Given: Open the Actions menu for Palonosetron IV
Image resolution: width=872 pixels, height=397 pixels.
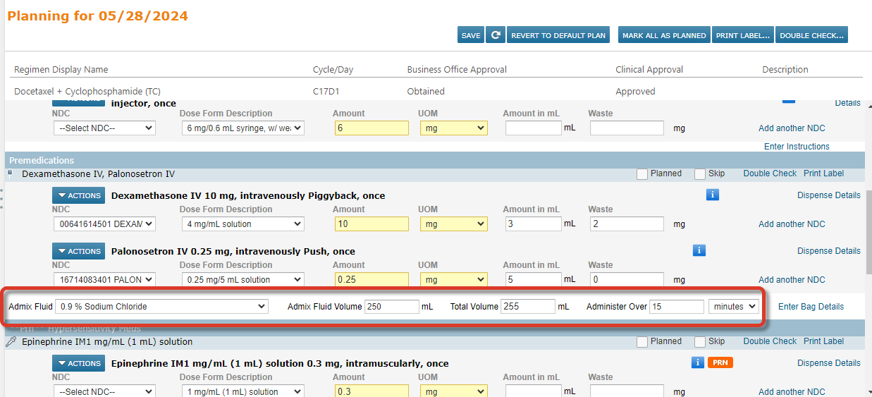Looking at the screenshot, I should click(x=78, y=251).
